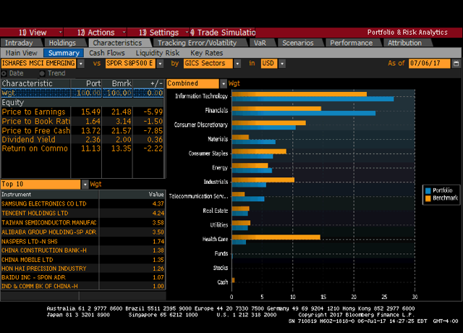
Task: Click the GICS Sectors field
Action: click(208, 64)
